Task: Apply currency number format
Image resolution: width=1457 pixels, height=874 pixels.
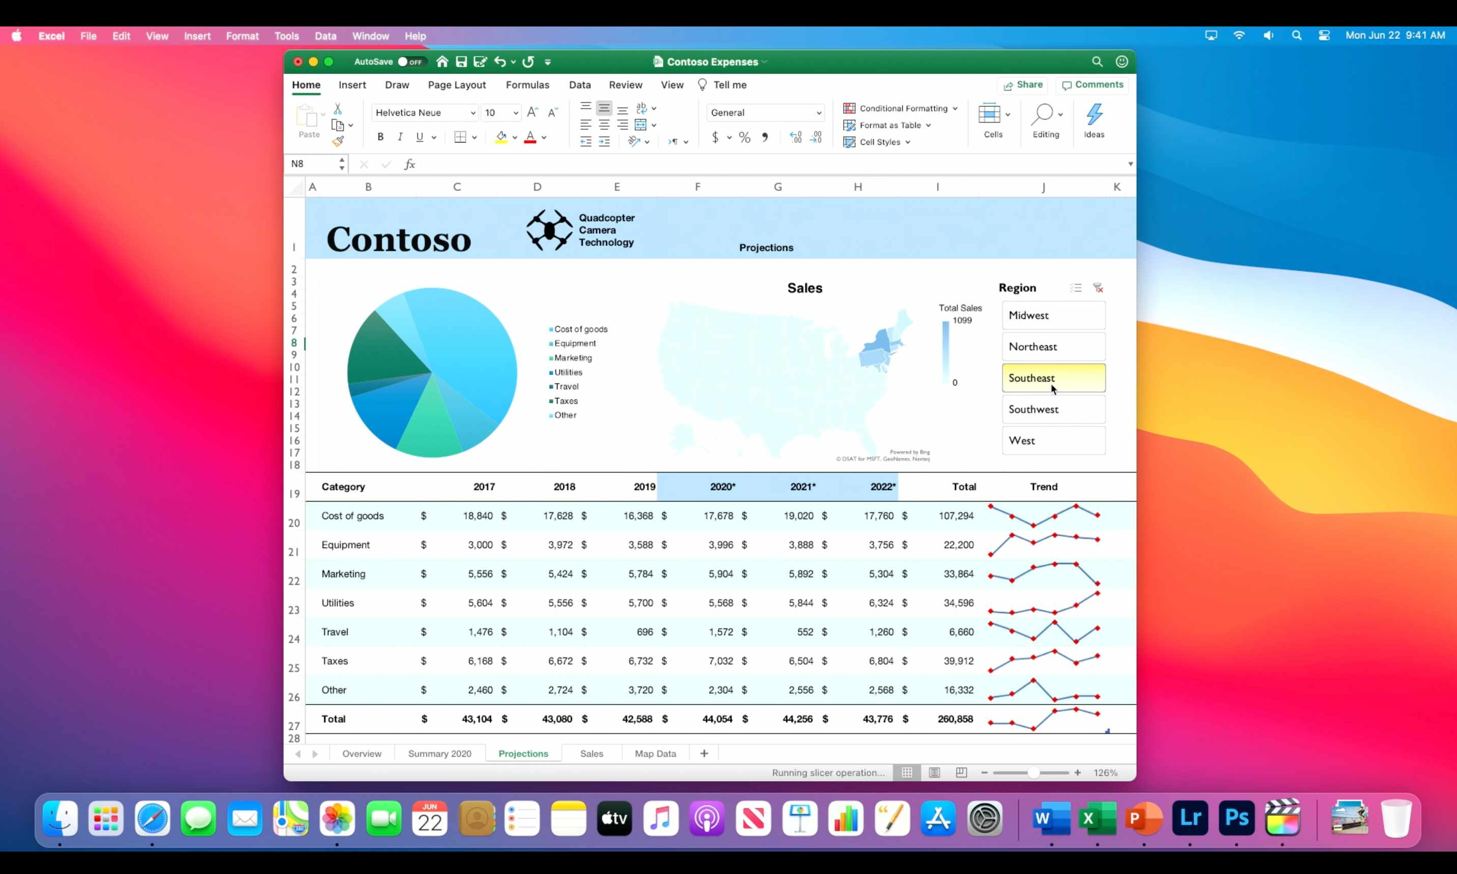Action: tap(716, 137)
